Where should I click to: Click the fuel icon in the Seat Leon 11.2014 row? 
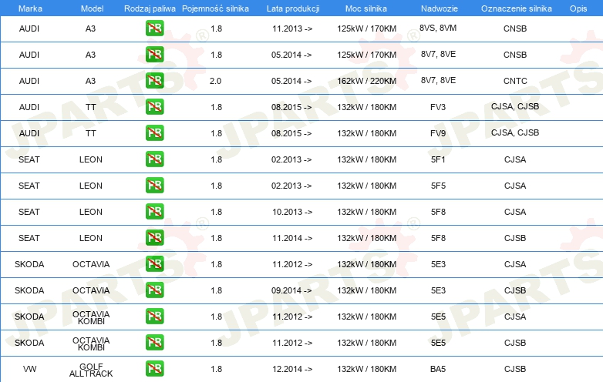(154, 238)
